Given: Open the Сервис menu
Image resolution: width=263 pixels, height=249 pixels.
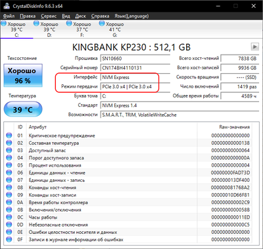Looking at the screenshot, I should click(x=49, y=16).
